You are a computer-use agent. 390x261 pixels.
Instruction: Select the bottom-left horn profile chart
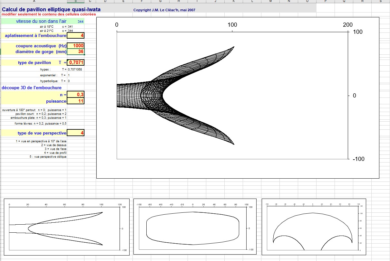tap(67, 227)
